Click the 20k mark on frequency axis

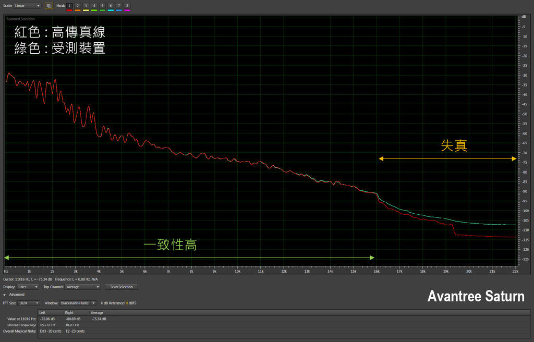pyautogui.click(x=469, y=272)
